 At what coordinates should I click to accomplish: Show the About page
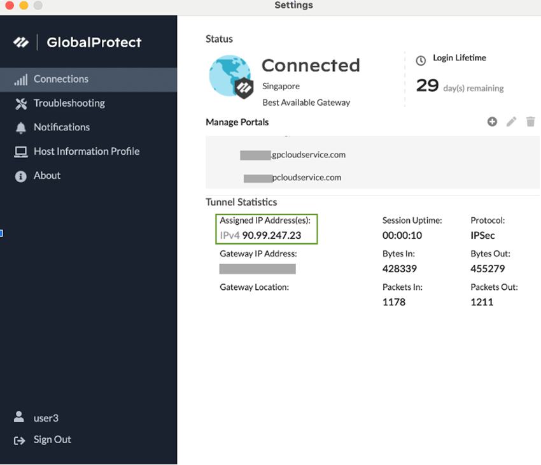[47, 176]
